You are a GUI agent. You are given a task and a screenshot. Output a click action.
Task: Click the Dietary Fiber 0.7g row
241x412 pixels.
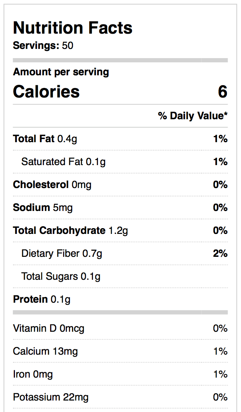click(62, 253)
